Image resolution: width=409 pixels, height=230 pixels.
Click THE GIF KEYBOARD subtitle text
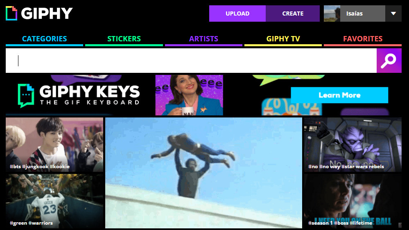click(x=90, y=102)
